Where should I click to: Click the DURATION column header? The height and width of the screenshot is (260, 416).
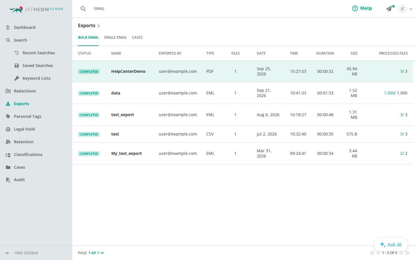point(325,53)
